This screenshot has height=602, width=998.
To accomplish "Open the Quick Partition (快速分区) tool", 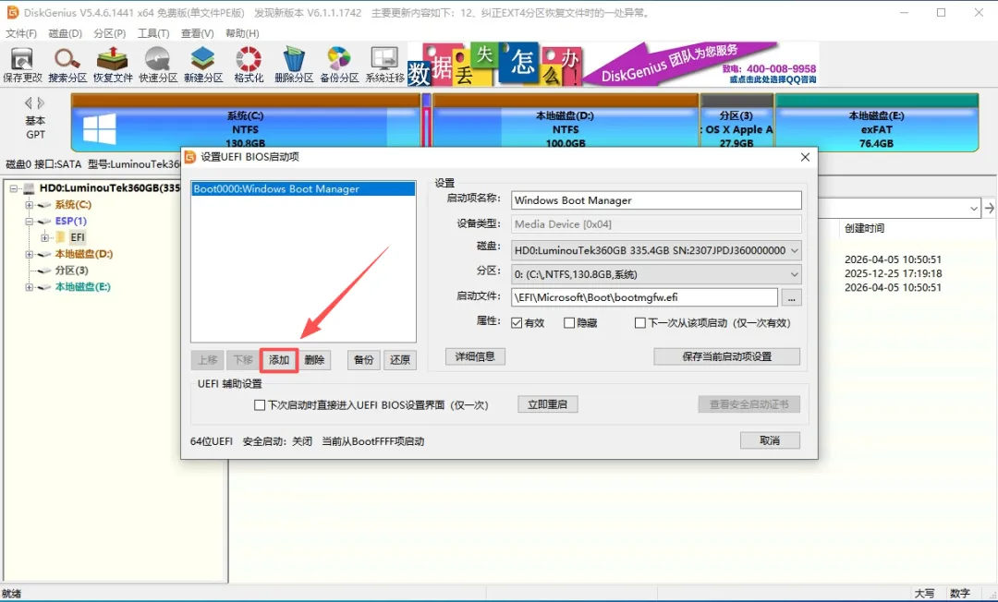I will coord(158,65).
